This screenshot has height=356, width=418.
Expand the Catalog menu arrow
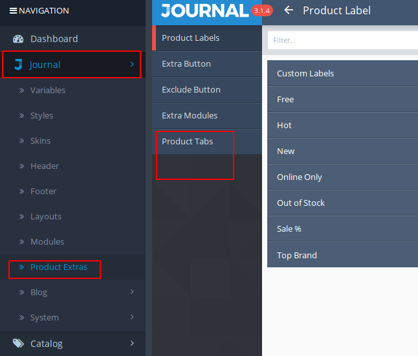click(x=132, y=343)
